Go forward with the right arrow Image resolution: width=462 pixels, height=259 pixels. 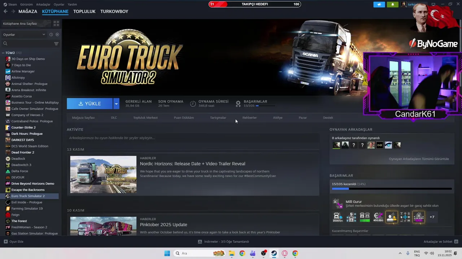click(13, 11)
